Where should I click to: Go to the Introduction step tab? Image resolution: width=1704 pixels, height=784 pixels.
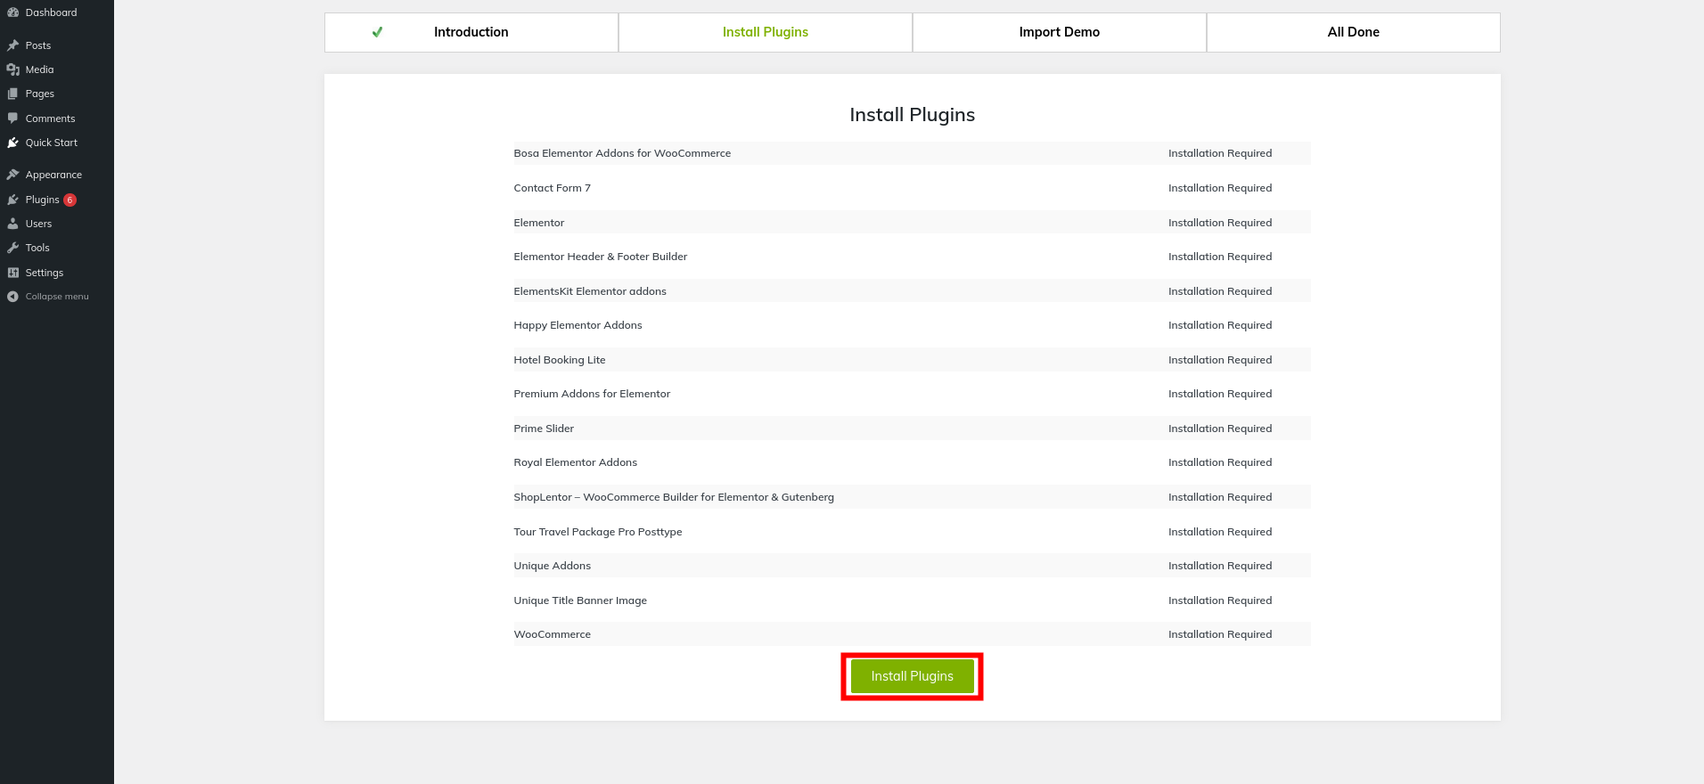click(x=471, y=32)
